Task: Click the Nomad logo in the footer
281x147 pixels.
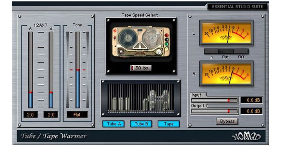Action: (246, 136)
